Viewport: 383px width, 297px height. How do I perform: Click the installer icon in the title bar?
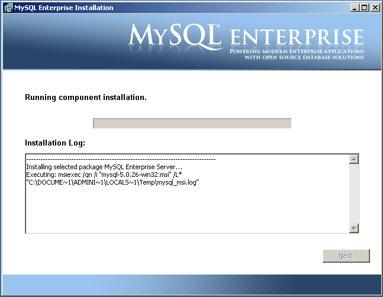(x=8, y=8)
